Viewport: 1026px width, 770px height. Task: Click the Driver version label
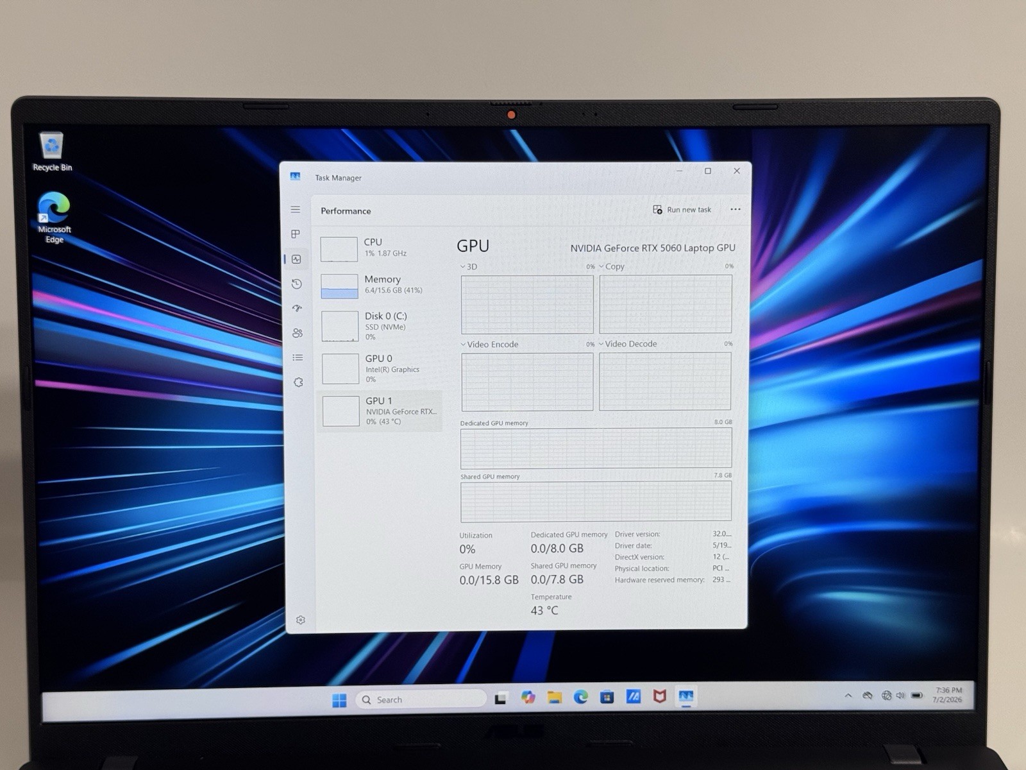point(637,534)
